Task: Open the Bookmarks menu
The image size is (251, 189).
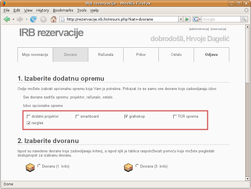Action: [63, 10]
